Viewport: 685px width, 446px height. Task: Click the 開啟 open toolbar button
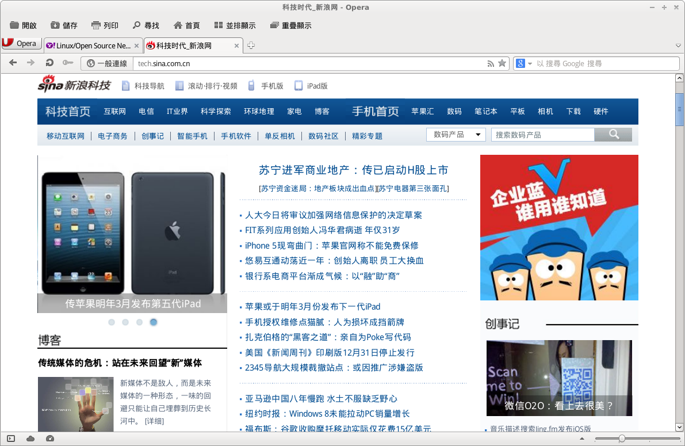(x=23, y=25)
